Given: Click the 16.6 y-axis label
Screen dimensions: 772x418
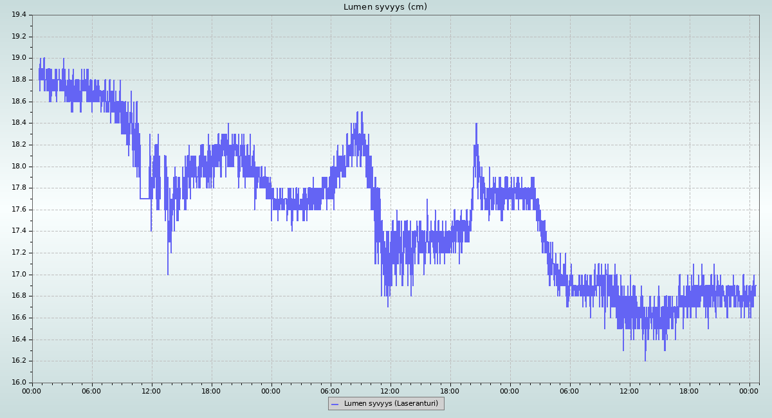Looking at the screenshot, I should click(x=19, y=318).
